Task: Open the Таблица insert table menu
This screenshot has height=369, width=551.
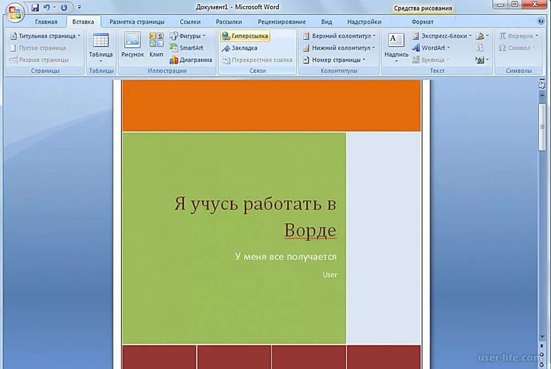Action: pos(101,48)
